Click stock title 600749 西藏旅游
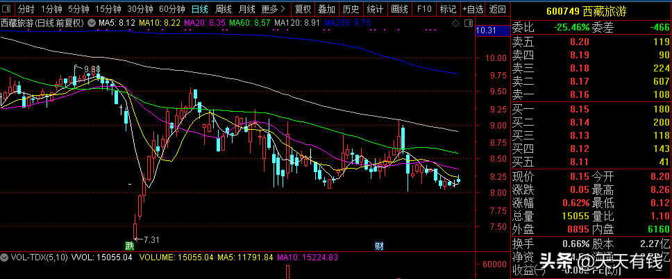The height and width of the screenshot is (279, 672). pos(586,12)
